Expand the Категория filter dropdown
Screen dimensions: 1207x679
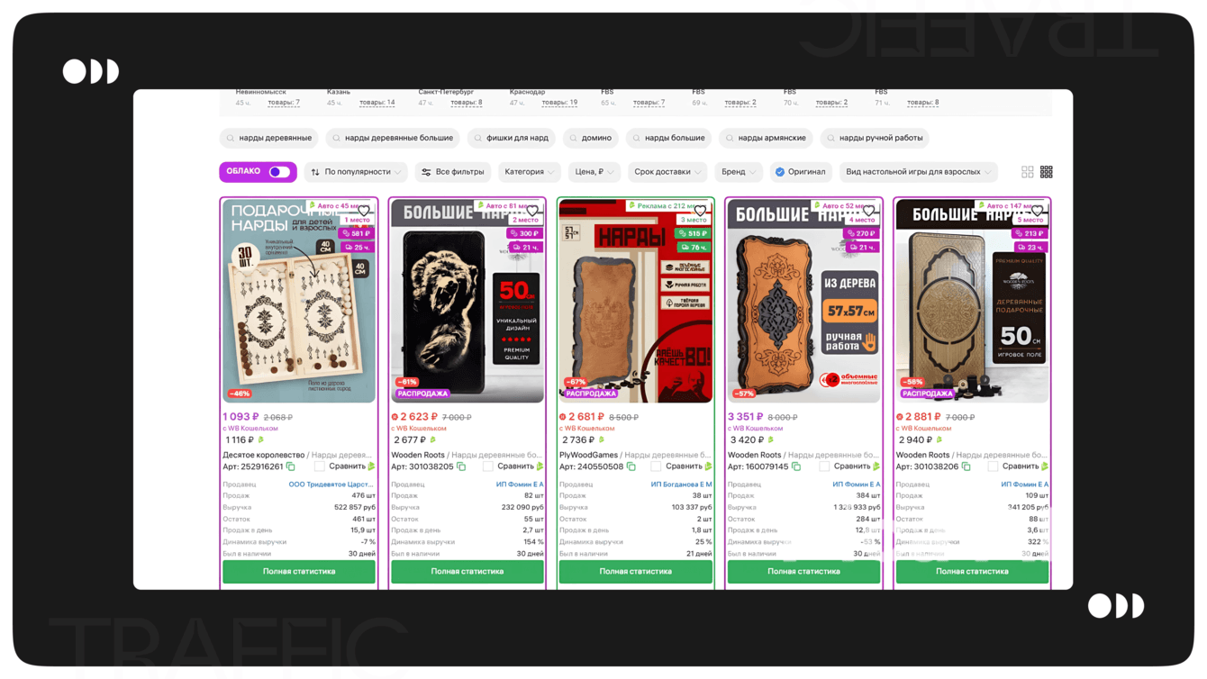click(x=529, y=172)
